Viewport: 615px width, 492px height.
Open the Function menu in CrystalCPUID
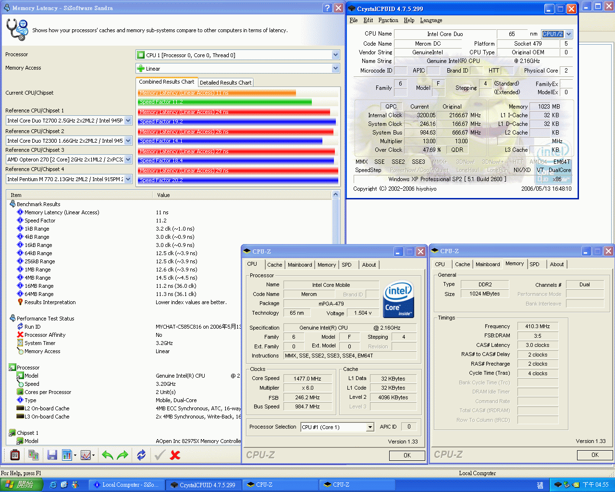[388, 20]
